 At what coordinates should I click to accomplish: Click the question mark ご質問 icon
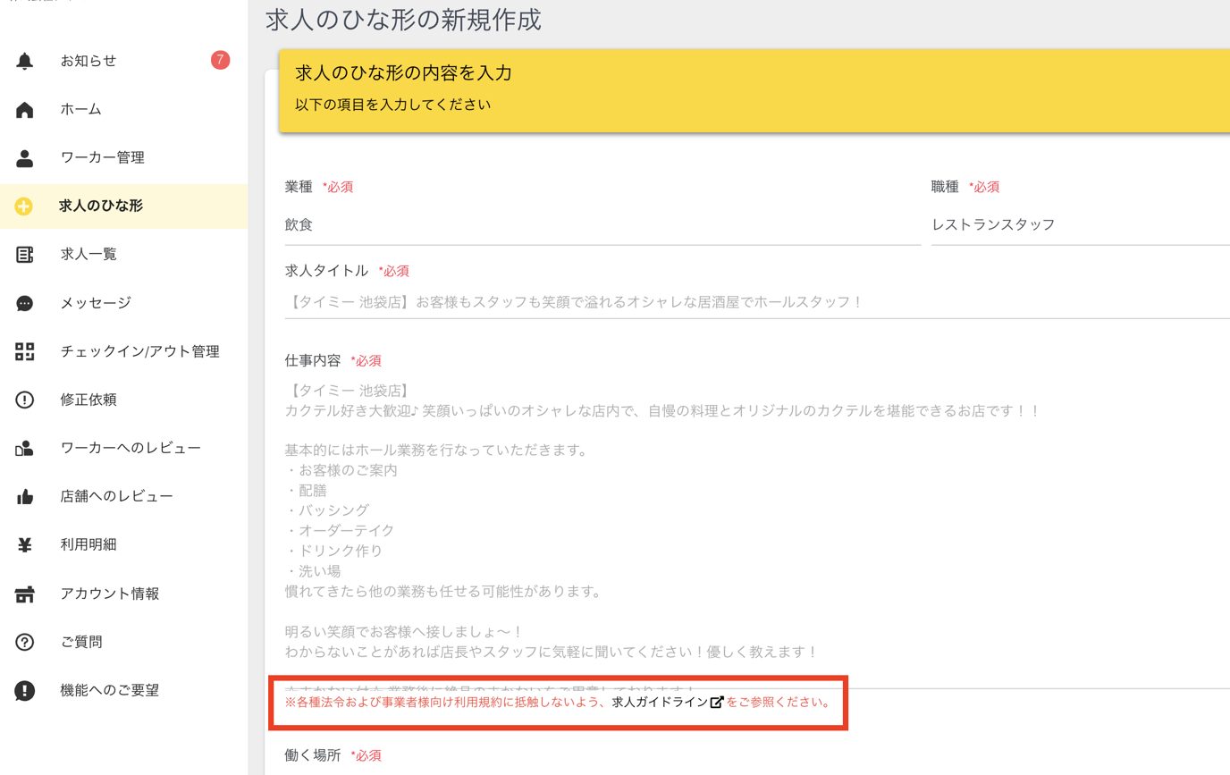pyautogui.click(x=25, y=642)
